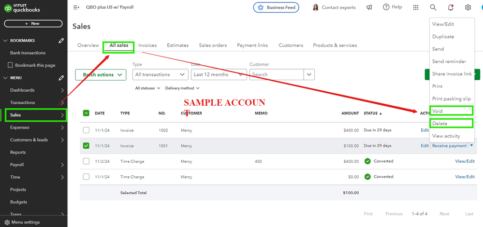Image resolution: width=483 pixels, height=227 pixels.
Task: Sort by the STATUS column header
Action: click(x=373, y=113)
